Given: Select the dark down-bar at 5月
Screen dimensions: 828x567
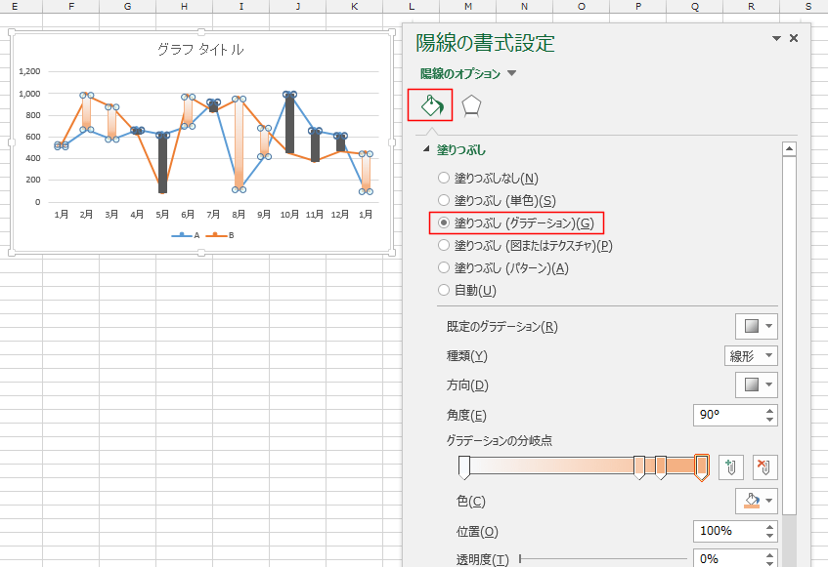Looking at the screenshot, I should (162, 164).
